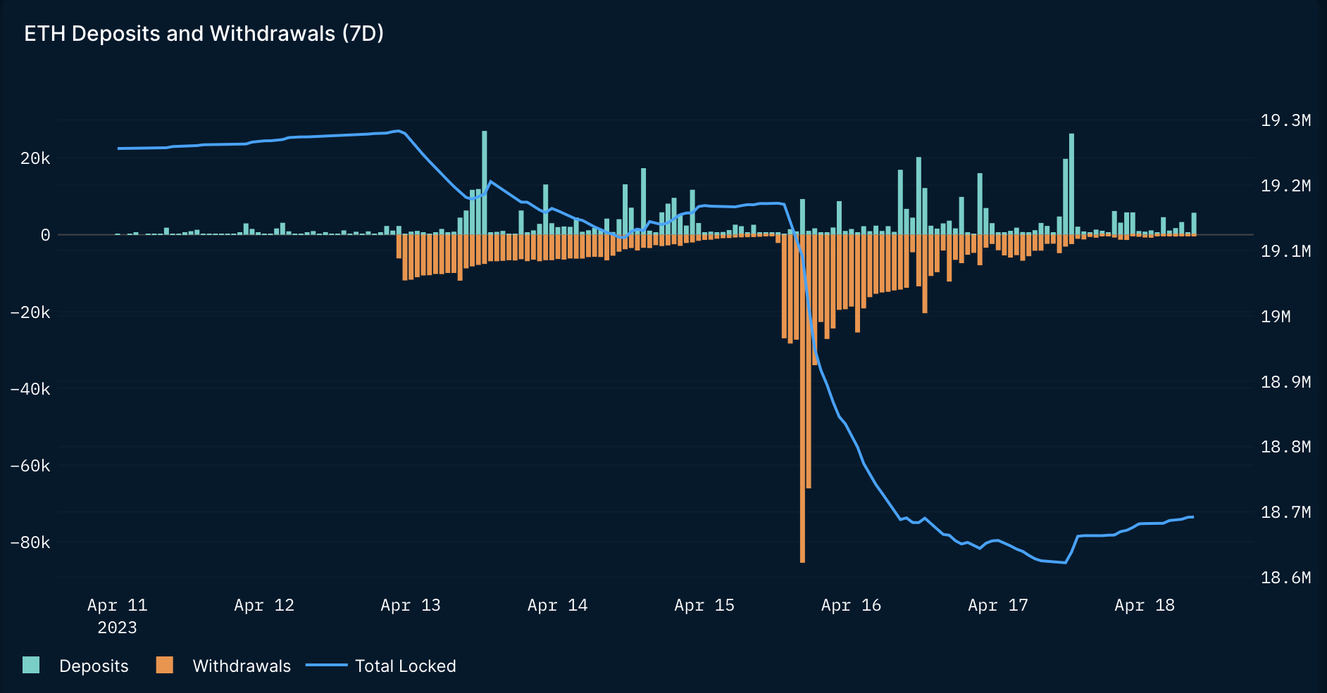
Task: Toggle the Deposits legend entry
Action: pos(94,666)
